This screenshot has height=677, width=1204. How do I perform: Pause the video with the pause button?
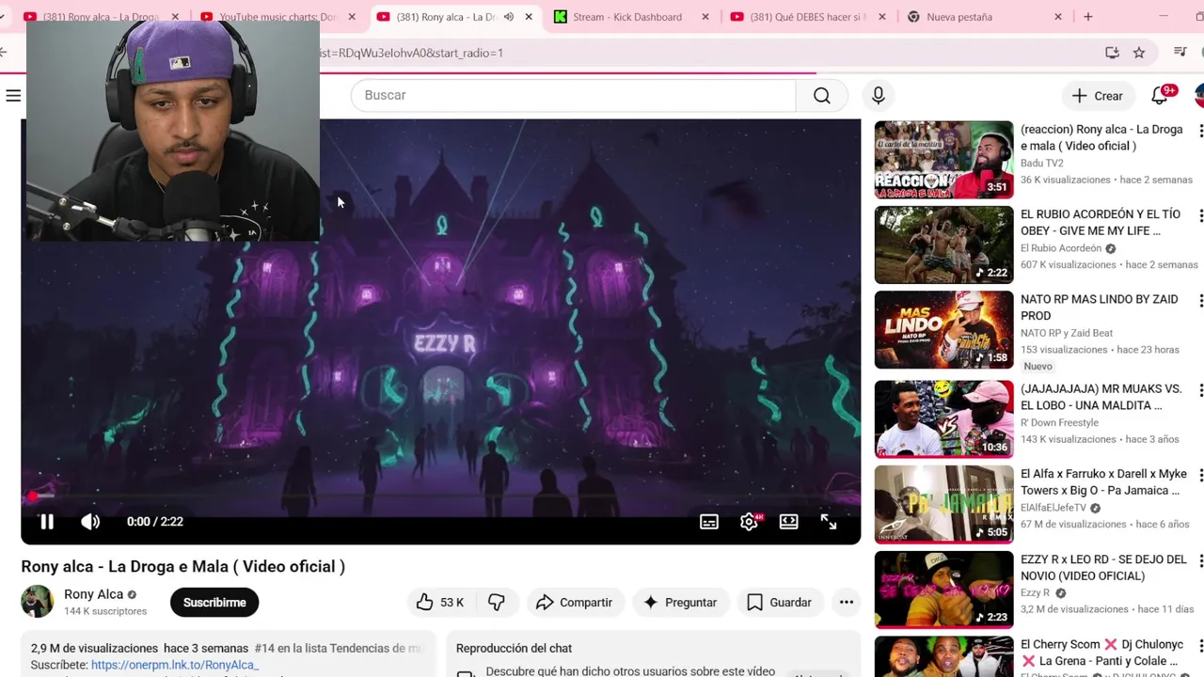[46, 522]
